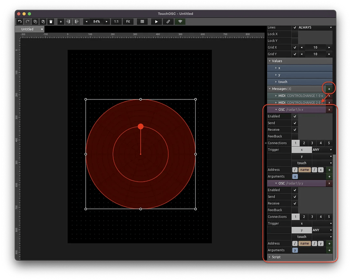Click the 1:1 zoom button
351x280 pixels.
point(116,22)
